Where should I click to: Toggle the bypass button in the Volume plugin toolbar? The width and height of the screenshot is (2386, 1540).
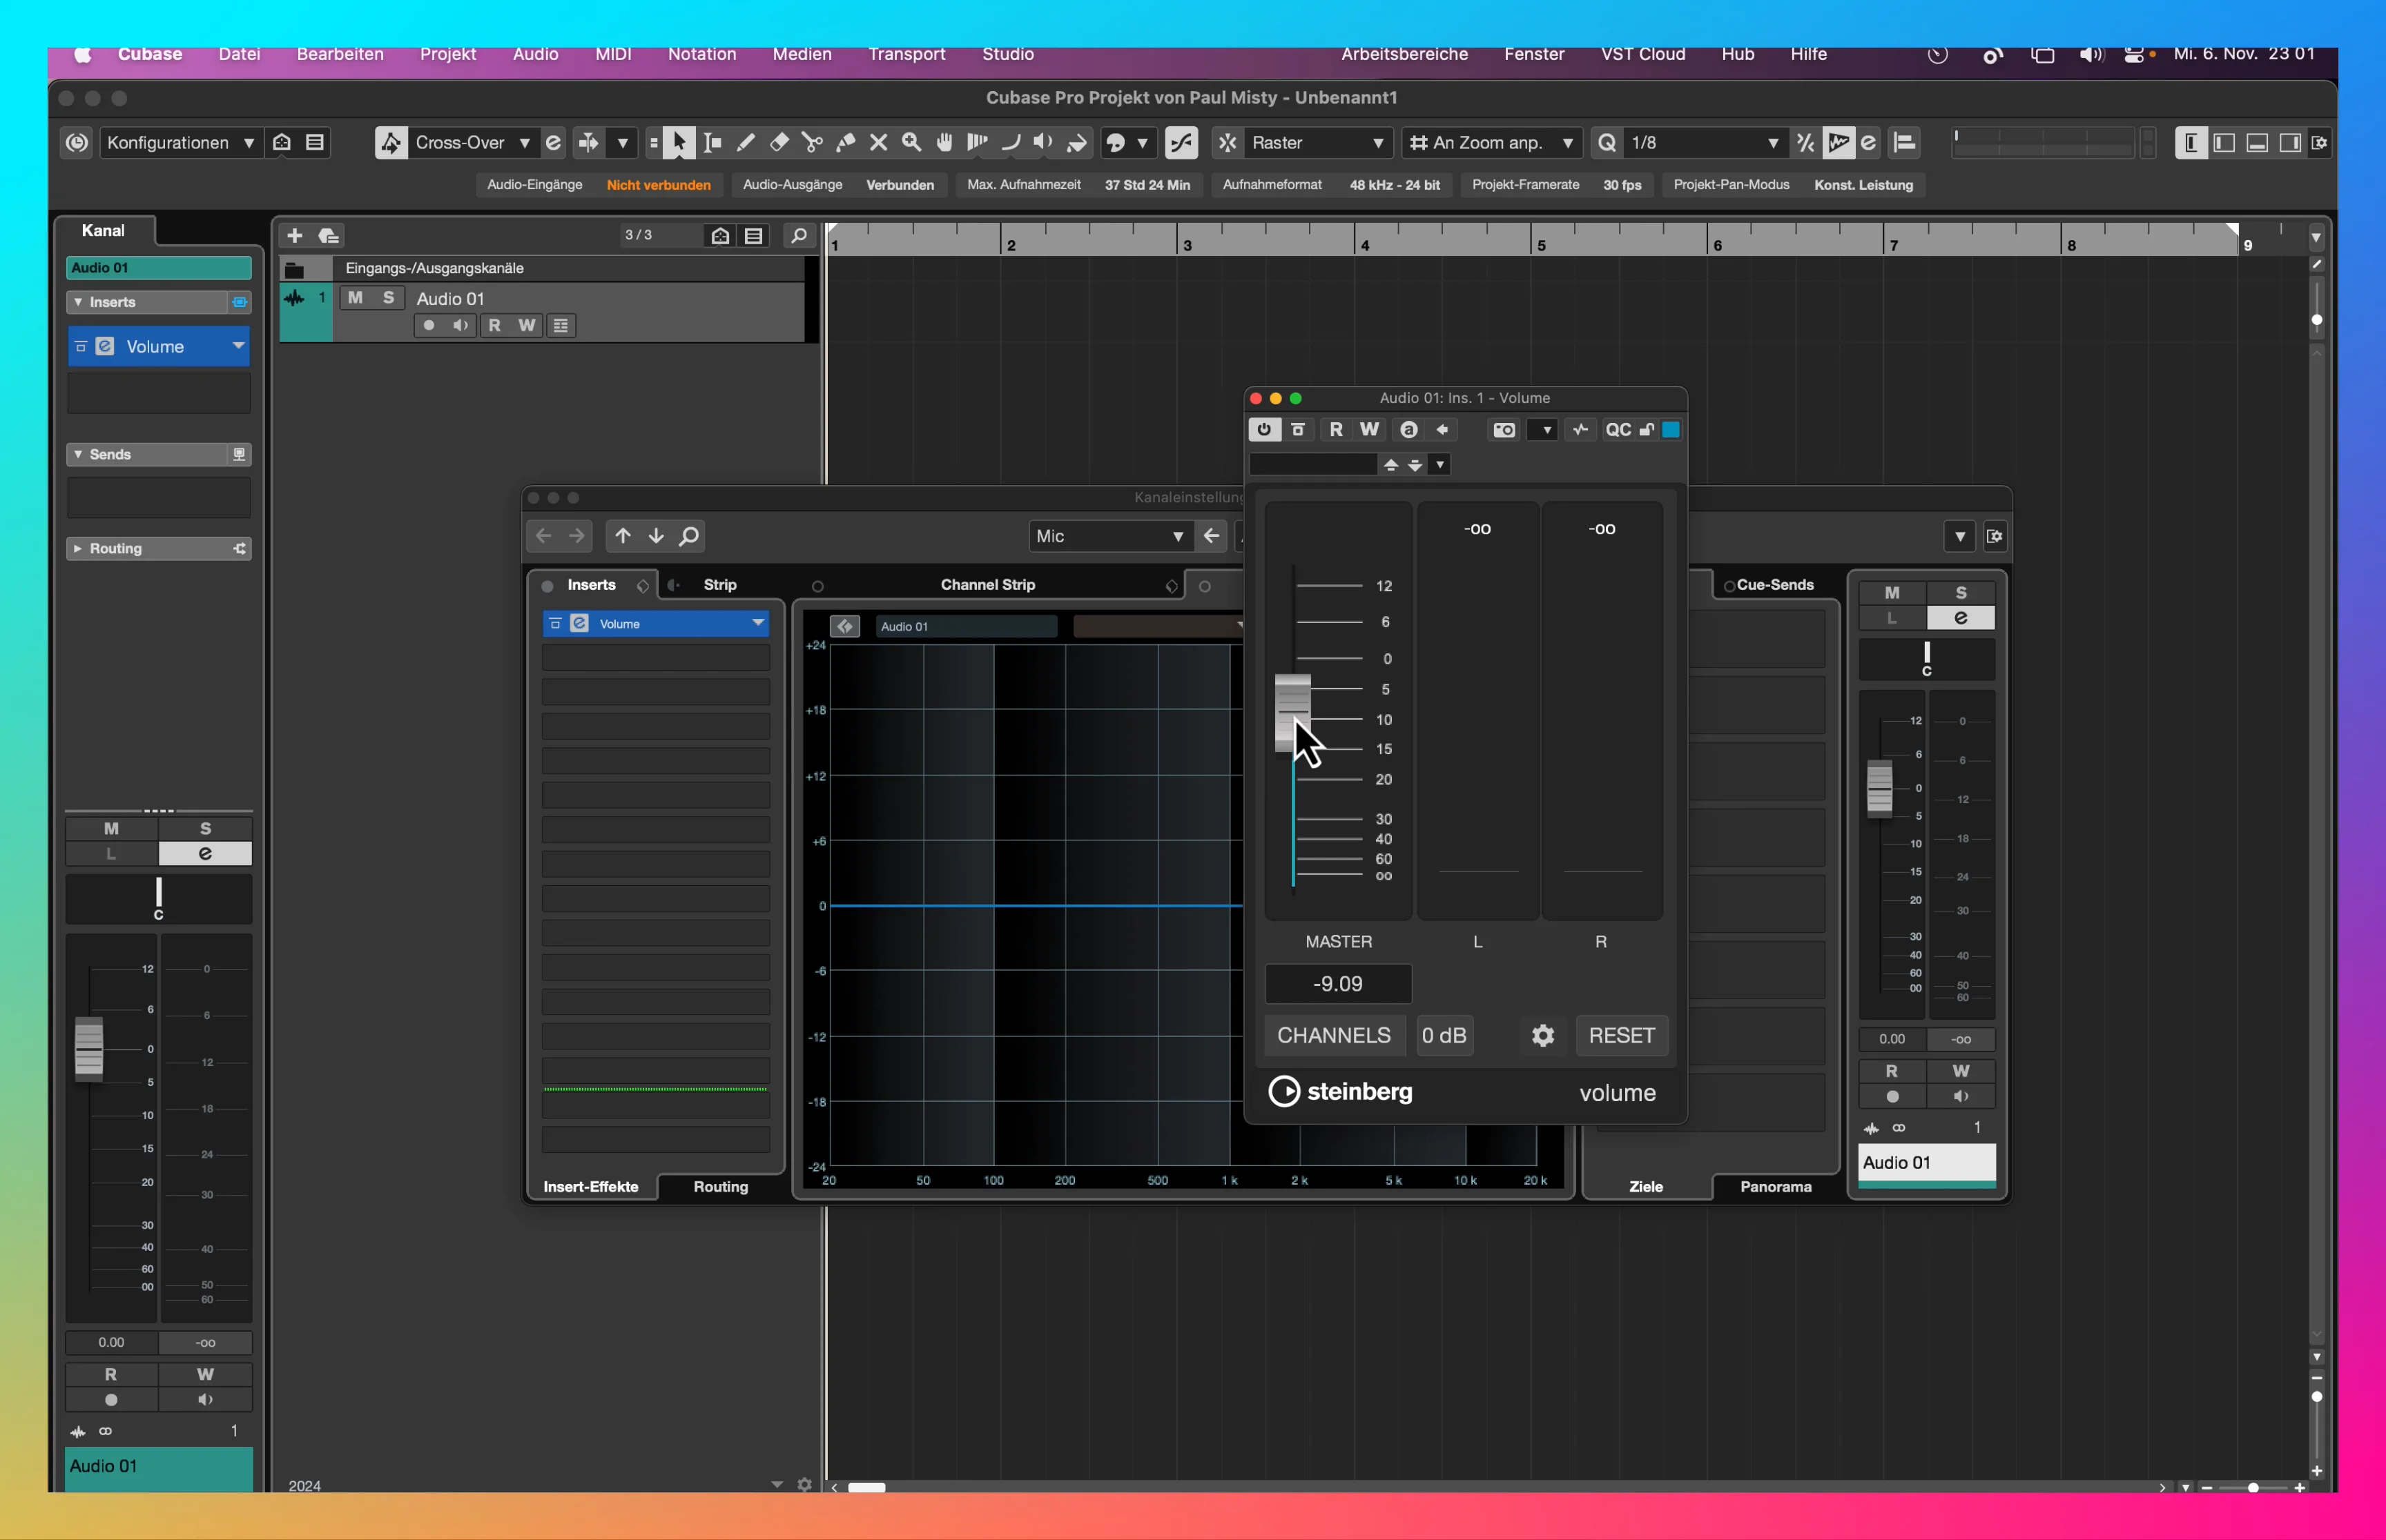click(1299, 430)
